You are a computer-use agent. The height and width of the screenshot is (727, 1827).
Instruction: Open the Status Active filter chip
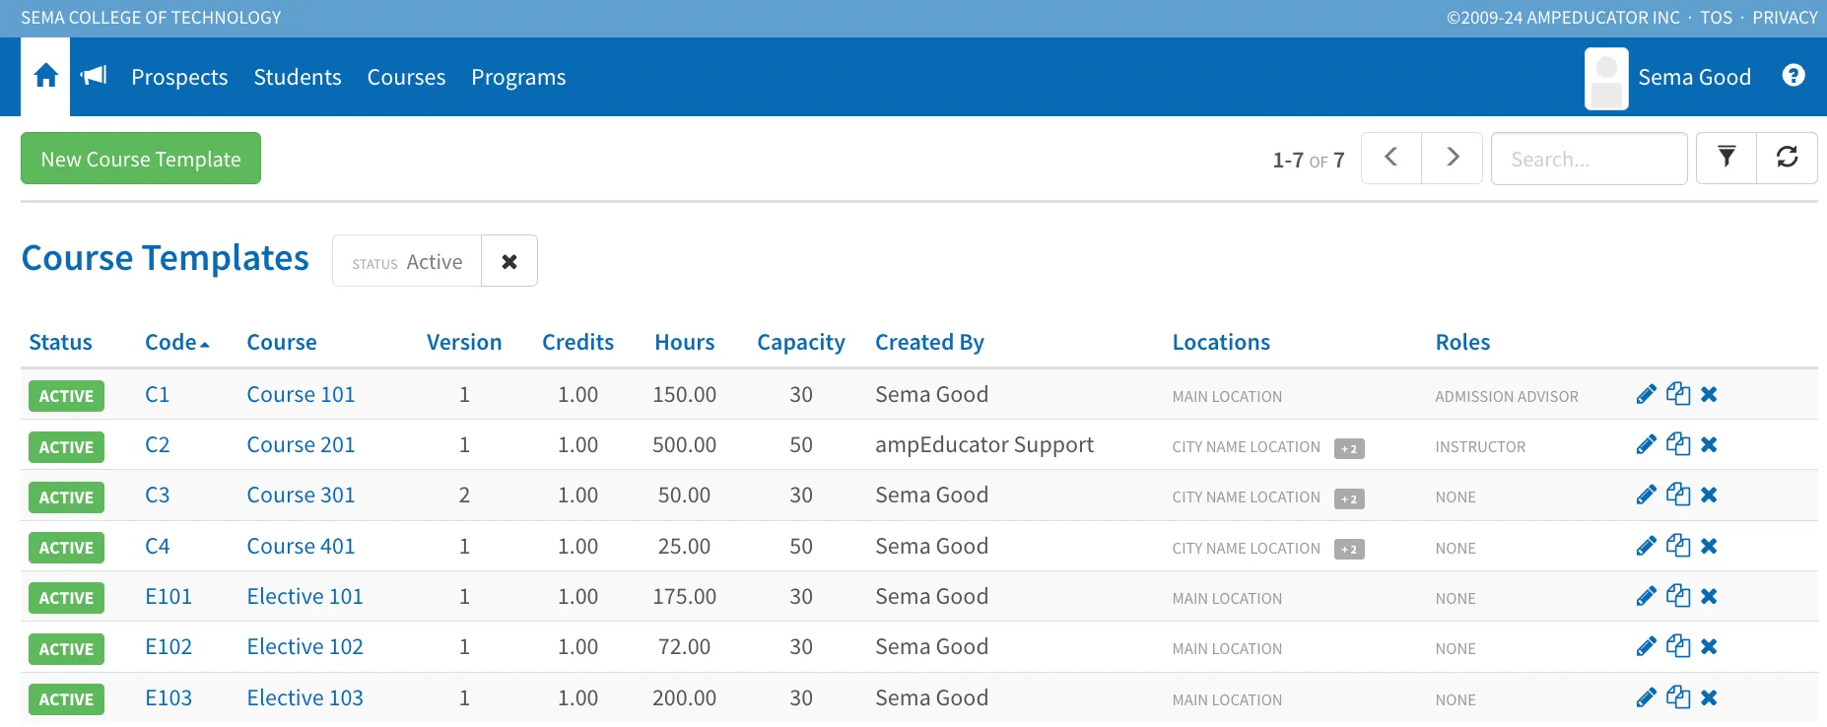(407, 261)
